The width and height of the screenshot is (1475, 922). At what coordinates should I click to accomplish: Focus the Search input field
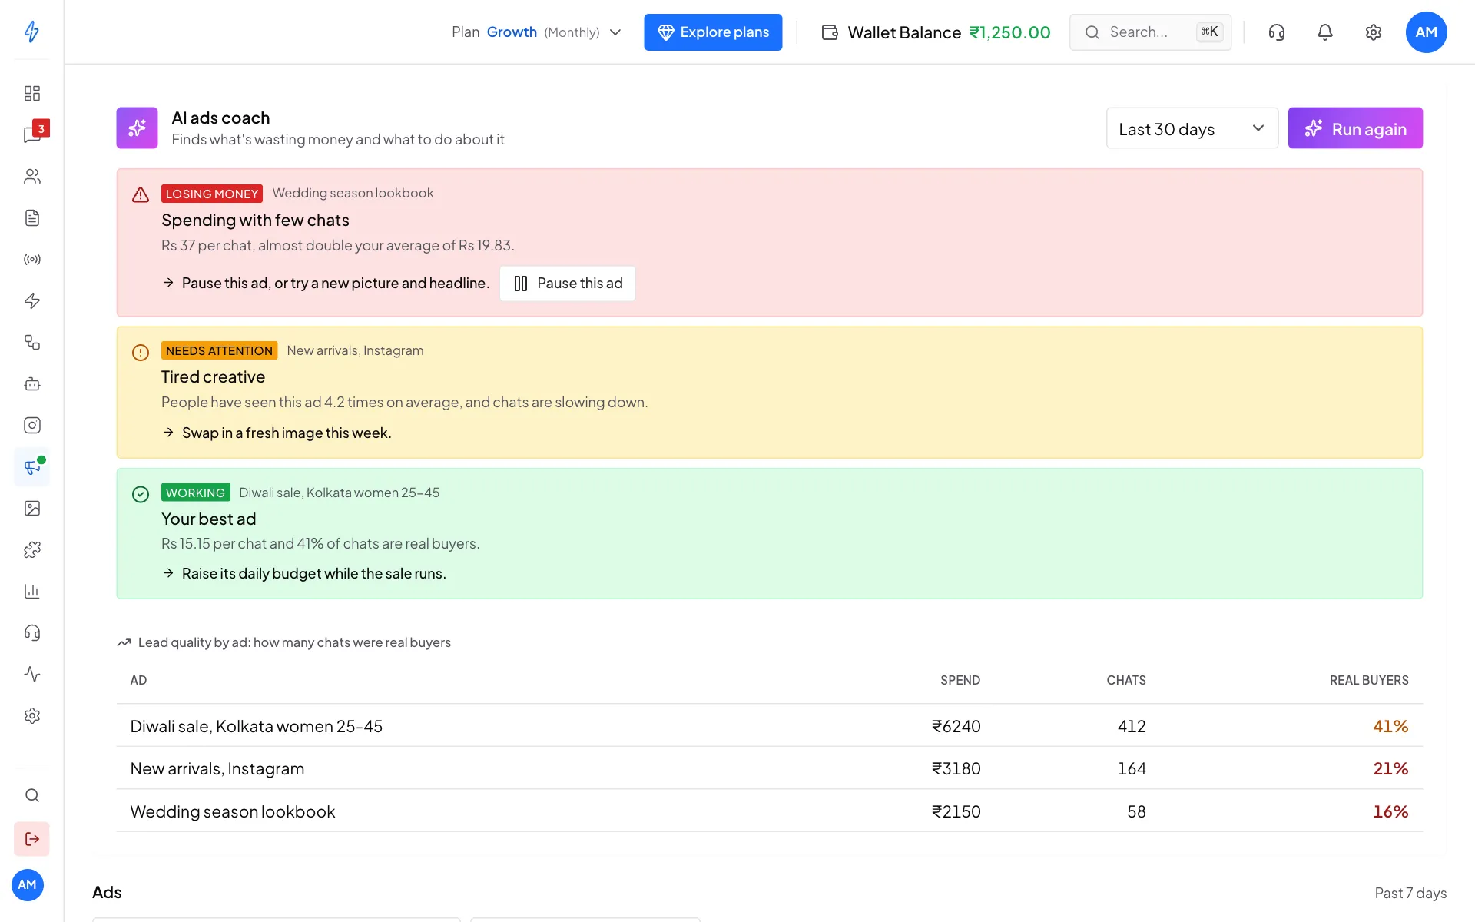pyautogui.click(x=1150, y=32)
